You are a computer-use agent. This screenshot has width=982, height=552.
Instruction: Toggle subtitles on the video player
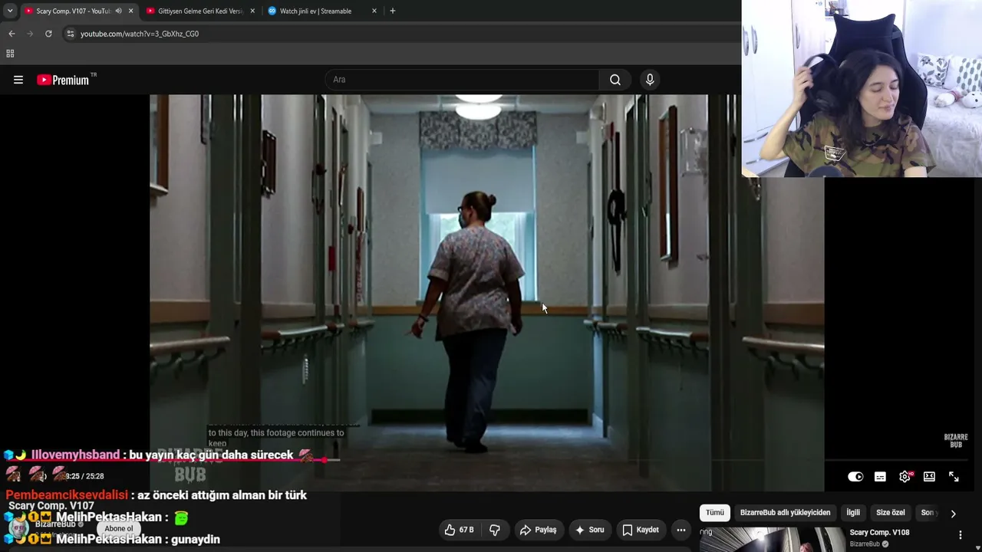pyautogui.click(x=880, y=477)
